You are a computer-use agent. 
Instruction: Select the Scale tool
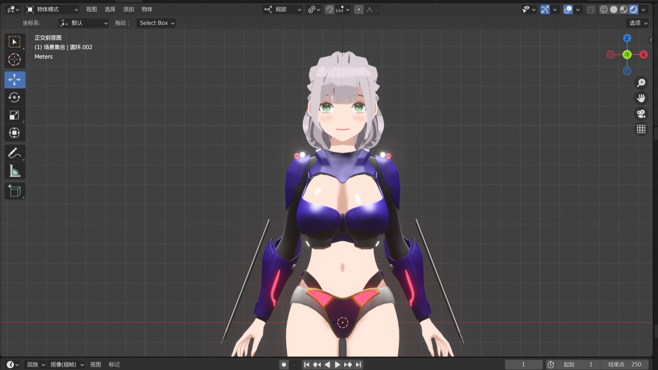click(x=15, y=115)
